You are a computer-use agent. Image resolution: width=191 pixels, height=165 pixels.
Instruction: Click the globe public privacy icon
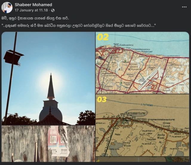[53, 10]
